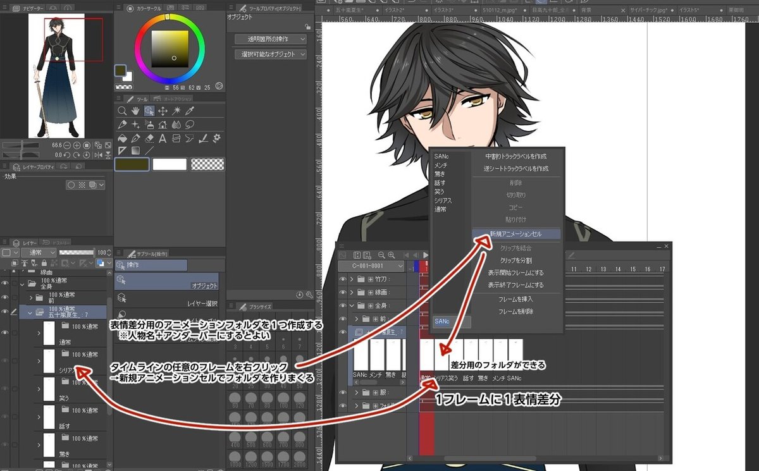This screenshot has height=471, width=759.
Task: Click navigator rotate left icon
Action: coord(67,154)
